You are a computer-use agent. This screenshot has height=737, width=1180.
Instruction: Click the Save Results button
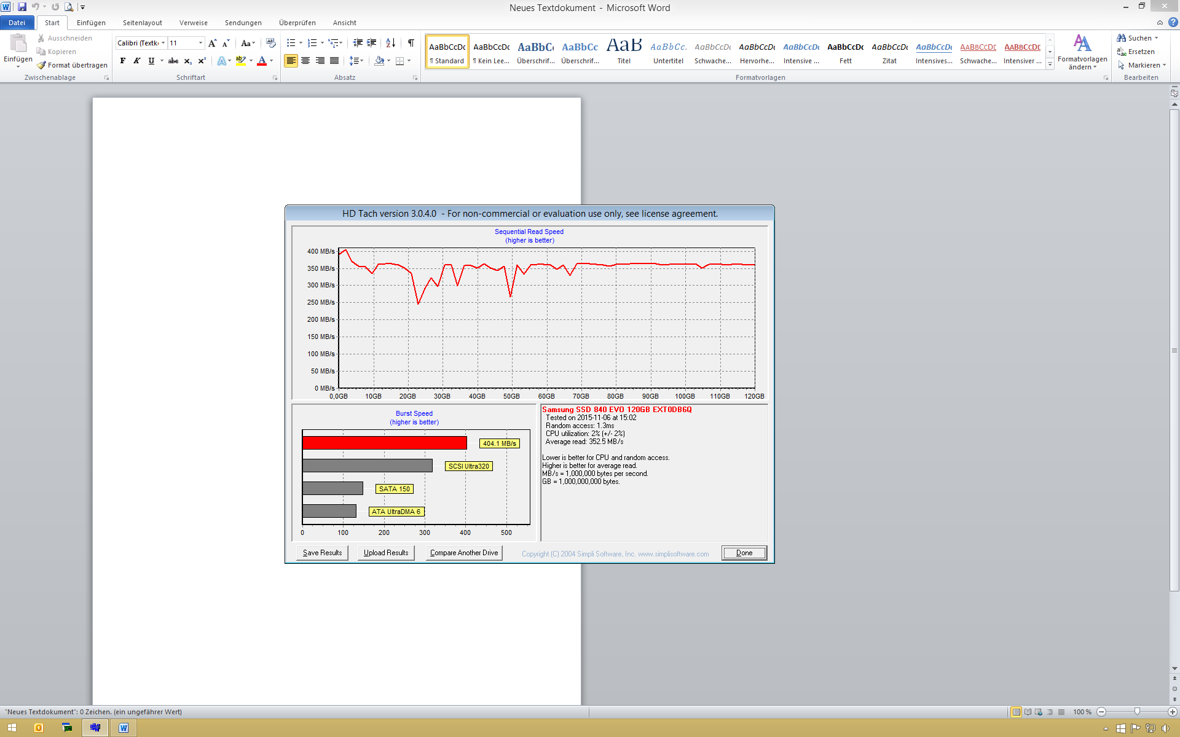click(x=322, y=553)
